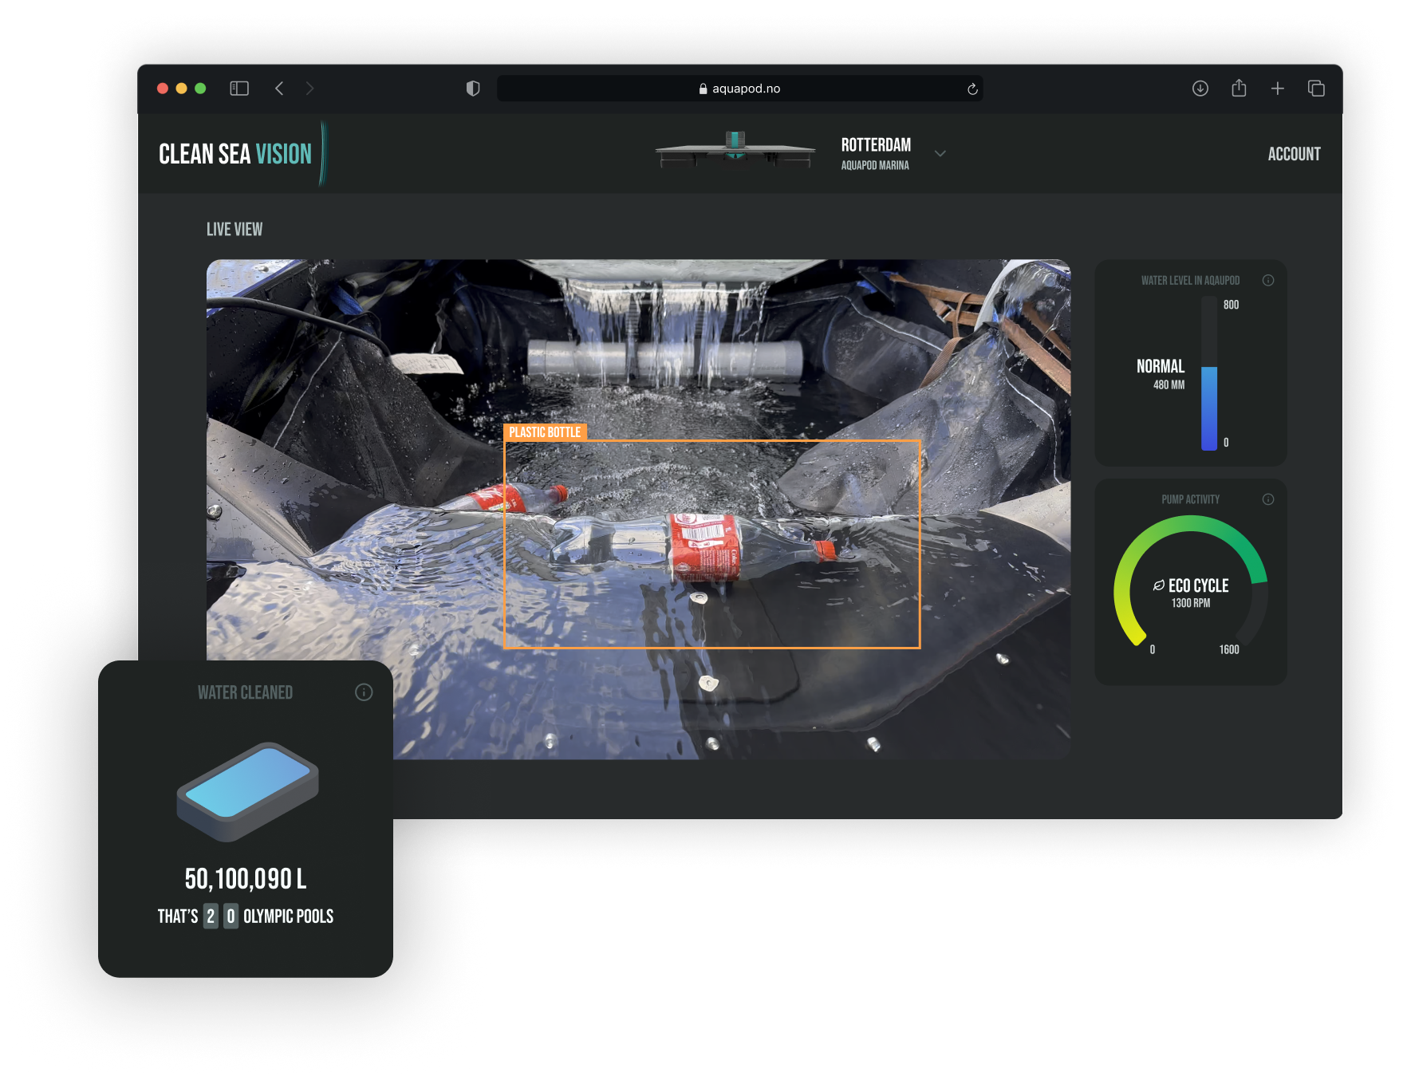Select the Rotterdam Aquapod Marina label
Image resolution: width=1407 pixels, height=1076 pixels.
(876, 153)
